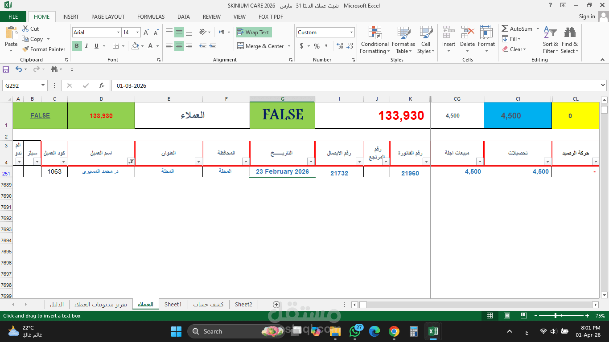609x342 pixels.
Task: Open filter dropdown for التاريـــخ column
Action: pos(311,162)
